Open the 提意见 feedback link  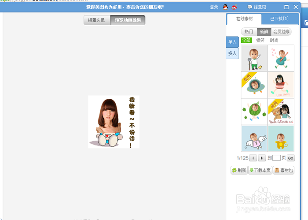(257, 7)
